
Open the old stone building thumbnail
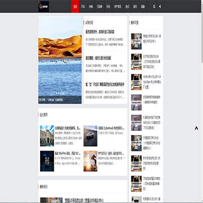[47, 136]
